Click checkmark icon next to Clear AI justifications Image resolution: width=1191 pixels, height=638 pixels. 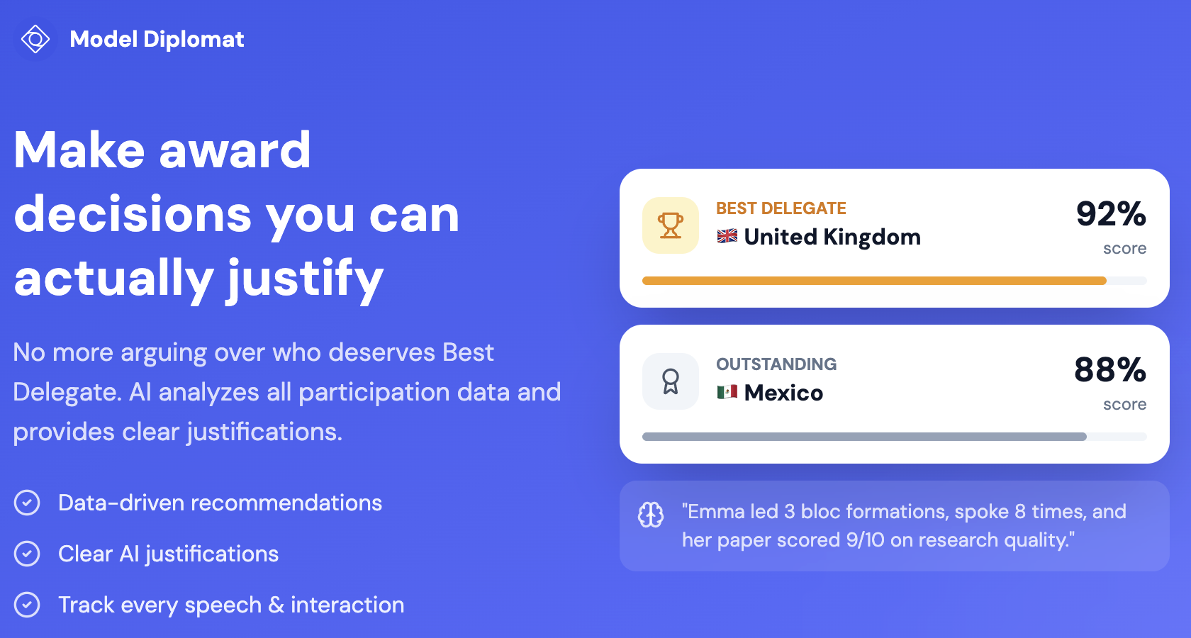27,554
